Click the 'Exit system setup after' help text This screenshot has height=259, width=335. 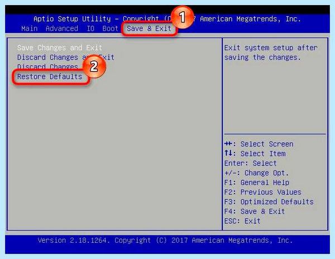tap(271, 48)
